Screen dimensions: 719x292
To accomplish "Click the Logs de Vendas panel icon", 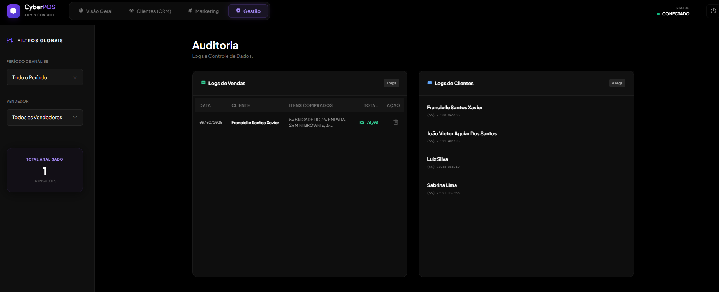I will coord(204,83).
